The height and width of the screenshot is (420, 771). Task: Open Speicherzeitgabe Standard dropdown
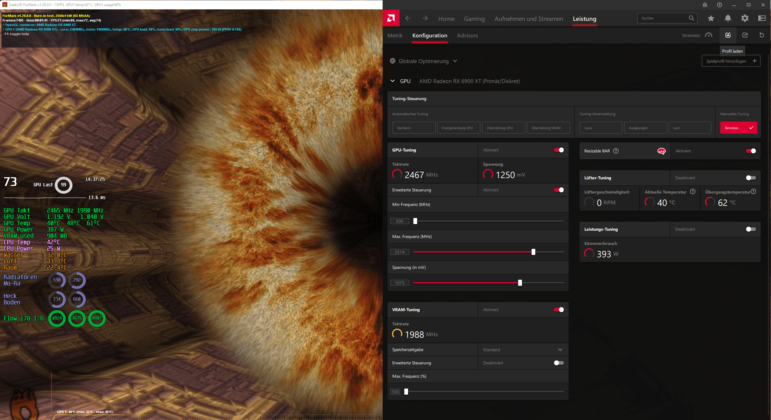523,350
